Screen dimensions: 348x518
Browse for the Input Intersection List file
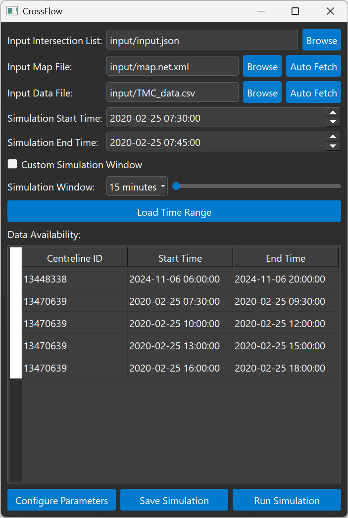pyautogui.click(x=322, y=41)
